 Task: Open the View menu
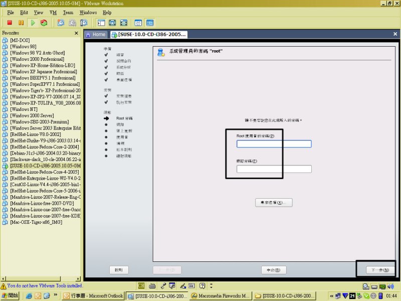[x=39, y=13]
